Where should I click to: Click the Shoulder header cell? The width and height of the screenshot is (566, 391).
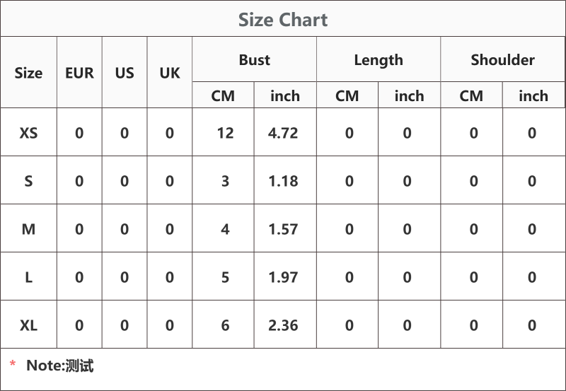[503, 59]
